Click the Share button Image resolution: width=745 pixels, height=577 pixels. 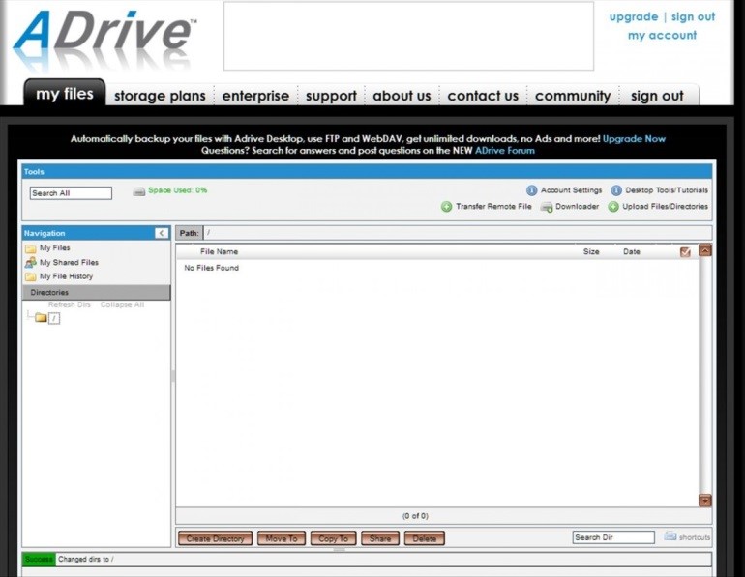pyautogui.click(x=380, y=538)
